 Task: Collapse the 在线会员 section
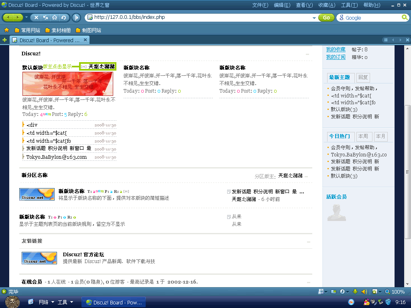[309, 282]
